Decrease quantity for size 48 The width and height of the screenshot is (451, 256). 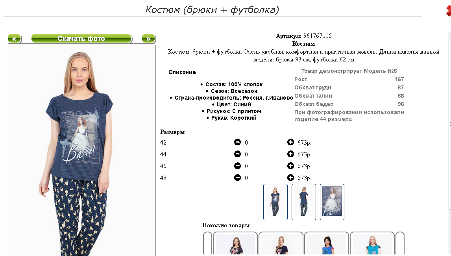(237, 178)
